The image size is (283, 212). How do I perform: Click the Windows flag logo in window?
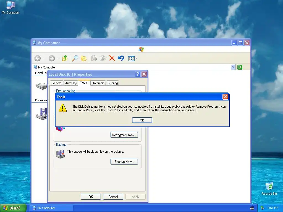tap(141, 49)
